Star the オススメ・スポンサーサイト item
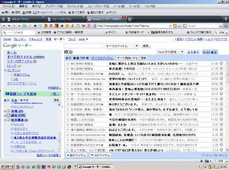This screenshot has height=170, width=229. (x=67, y=94)
